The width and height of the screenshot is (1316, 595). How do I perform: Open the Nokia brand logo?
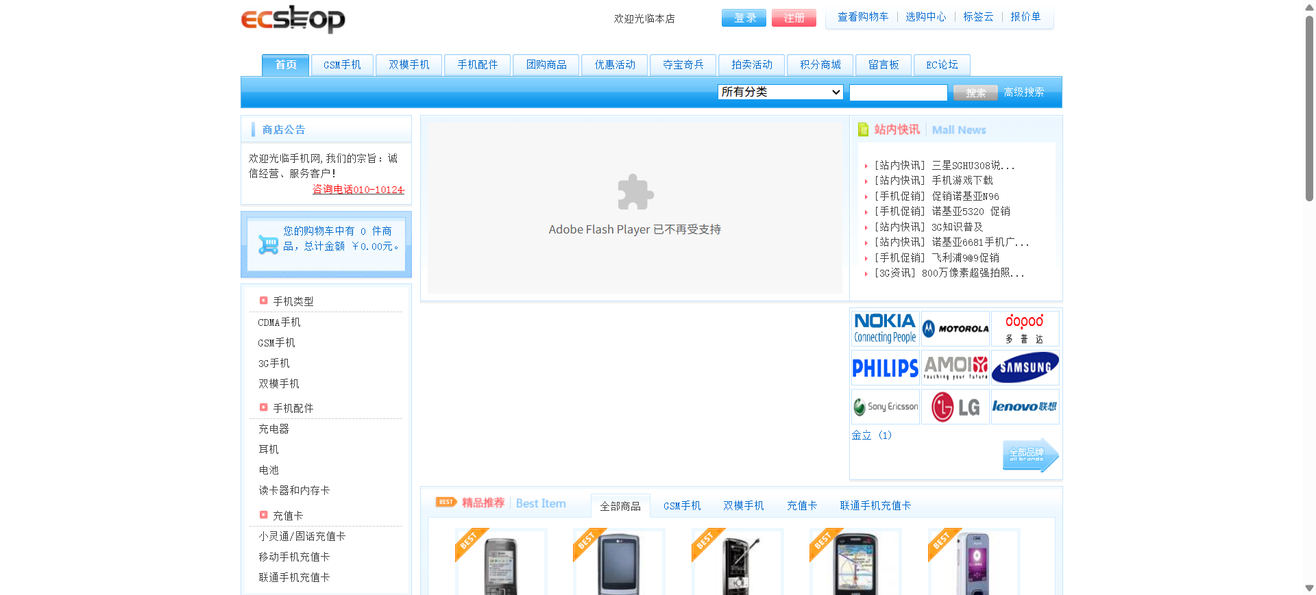coord(885,329)
